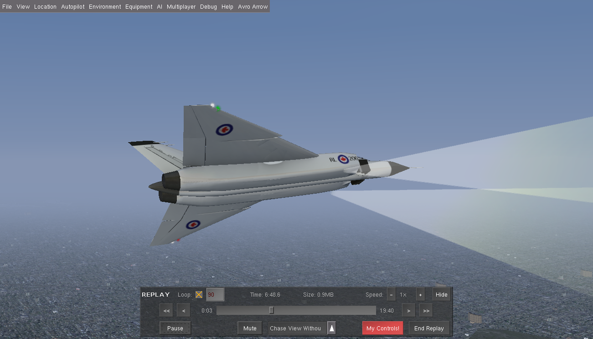The height and width of the screenshot is (339, 593).
Task: Open the Location menu
Action: tap(45, 7)
